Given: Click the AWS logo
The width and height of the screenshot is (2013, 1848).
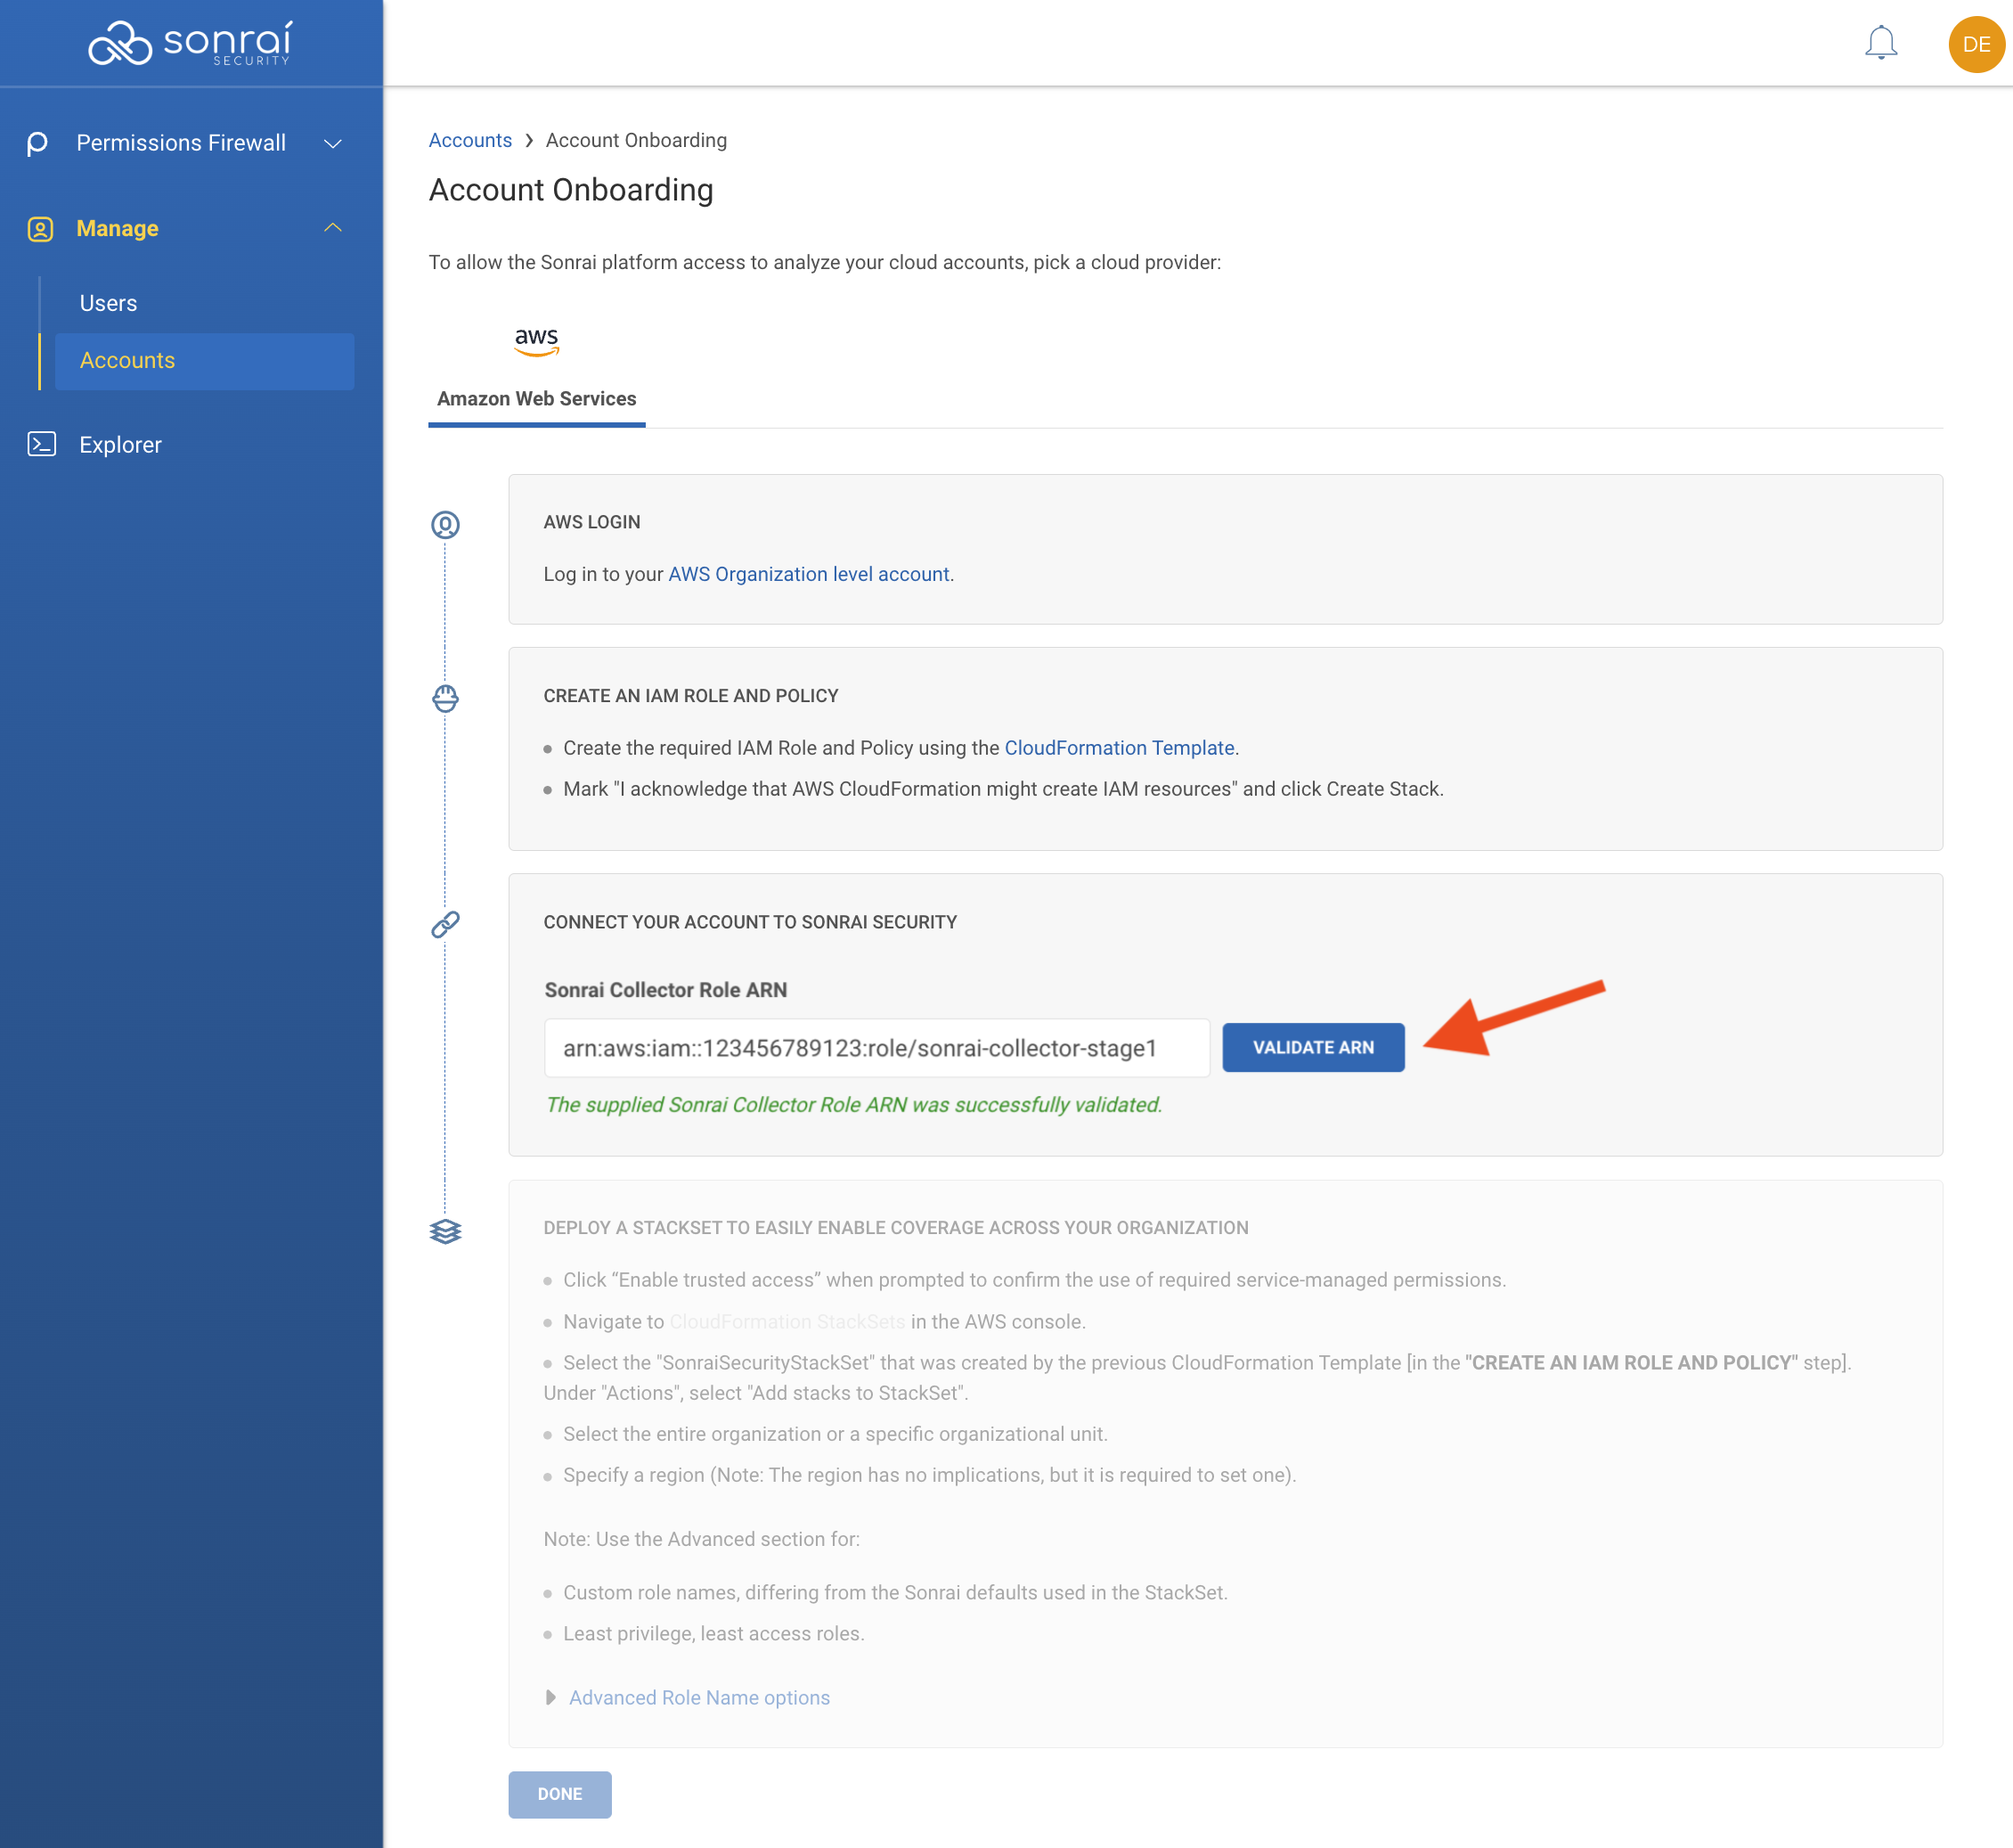Looking at the screenshot, I should (537, 341).
